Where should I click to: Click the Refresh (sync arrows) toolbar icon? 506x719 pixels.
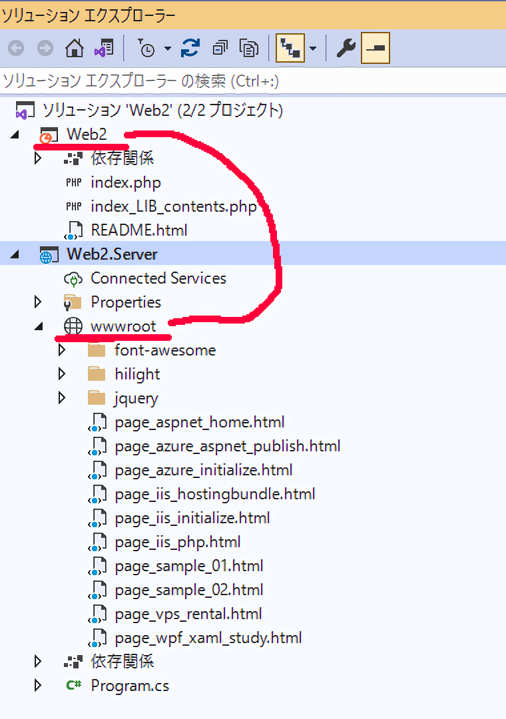(190, 49)
